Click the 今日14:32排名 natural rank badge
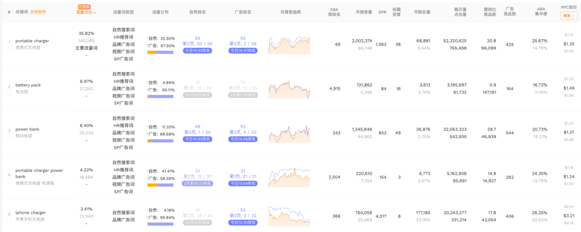Screen dimensions: 581x232 click(197, 50)
